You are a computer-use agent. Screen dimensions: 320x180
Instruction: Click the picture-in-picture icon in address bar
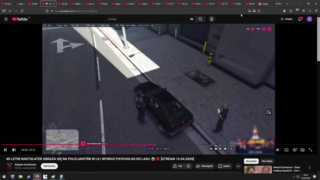click(249, 11)
